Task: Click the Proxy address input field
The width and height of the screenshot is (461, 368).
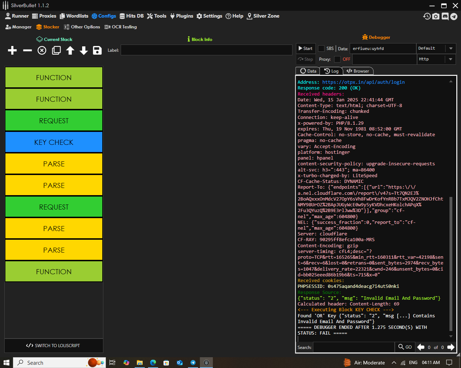Action: tap(384, 59)
